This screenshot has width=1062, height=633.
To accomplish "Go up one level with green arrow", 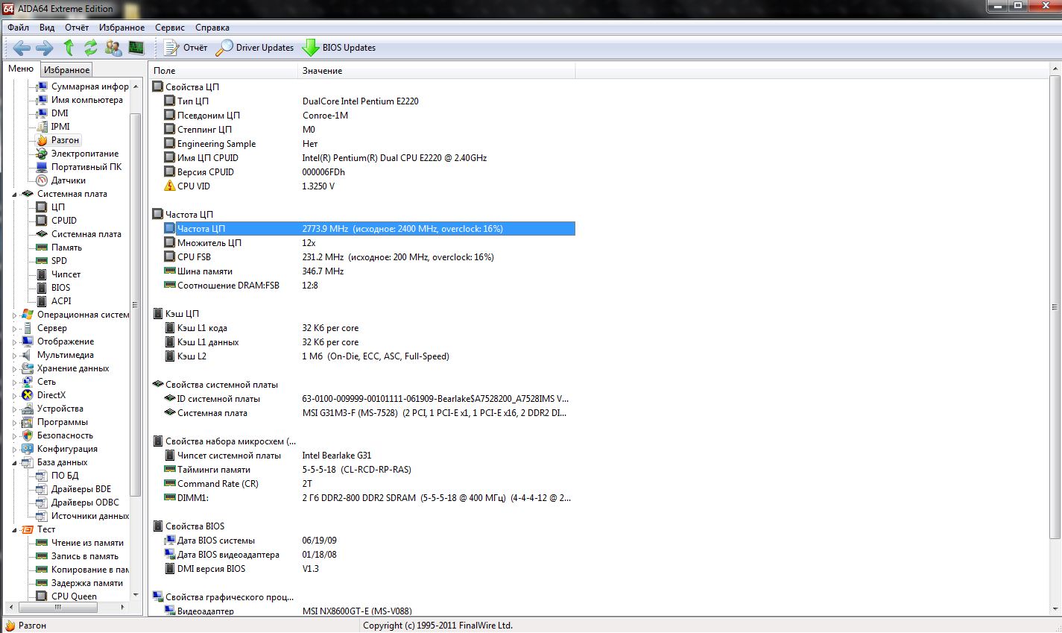I will 69,48.
